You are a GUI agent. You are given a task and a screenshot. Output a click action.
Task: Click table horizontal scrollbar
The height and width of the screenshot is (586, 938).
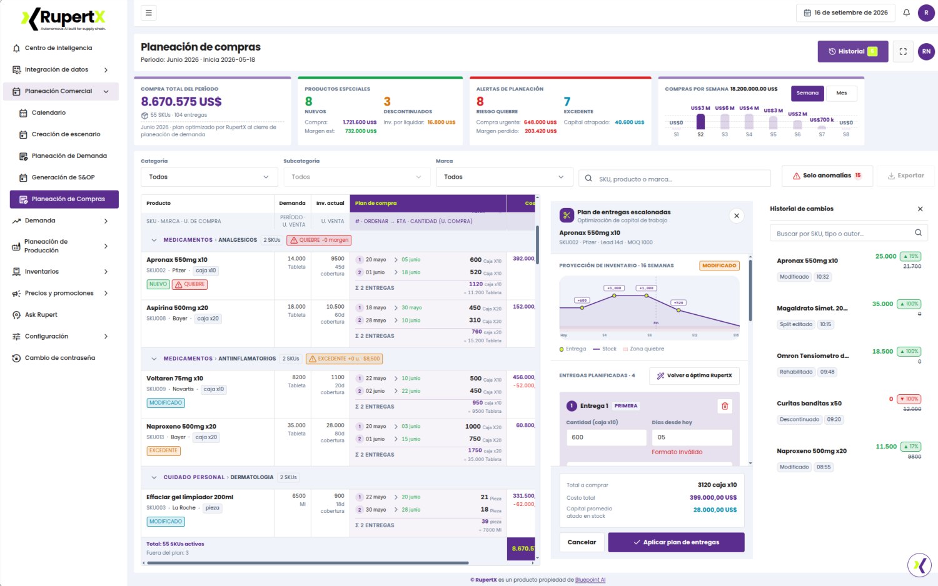click(307, 563)
